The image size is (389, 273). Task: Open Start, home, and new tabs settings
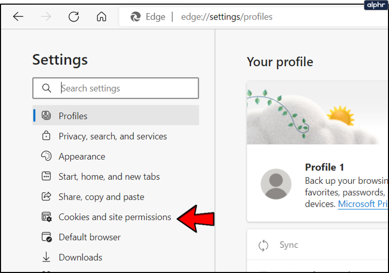(x=109, y=177)
